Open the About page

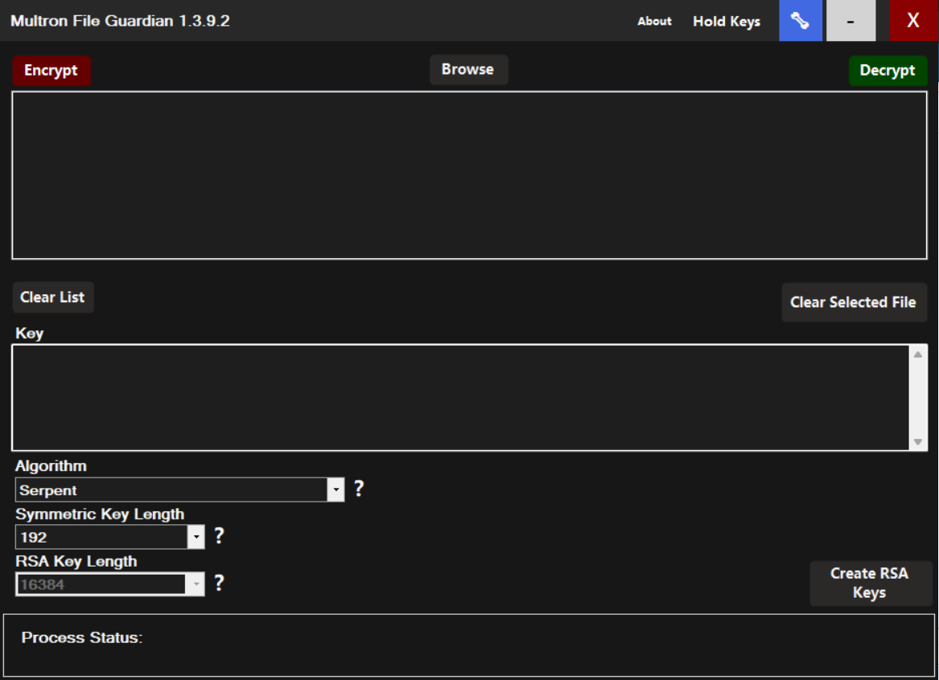click(x=654, y=21)
